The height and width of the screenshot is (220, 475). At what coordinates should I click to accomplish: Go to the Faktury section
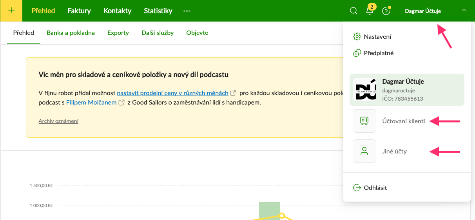click(x=79, y=11)
